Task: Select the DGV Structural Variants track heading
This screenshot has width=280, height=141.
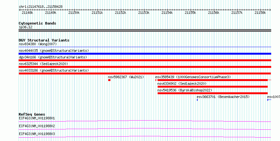Action: 44,40
